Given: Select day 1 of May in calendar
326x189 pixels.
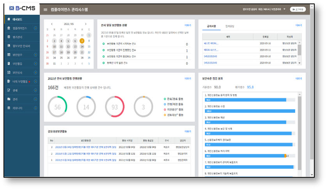Looking at the screenshot, I should [89, 35].
